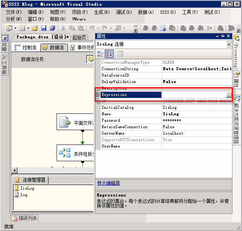This screenshot has height=231, width=242.
Task: Select the ServerName property row
Action: [166, 133]
